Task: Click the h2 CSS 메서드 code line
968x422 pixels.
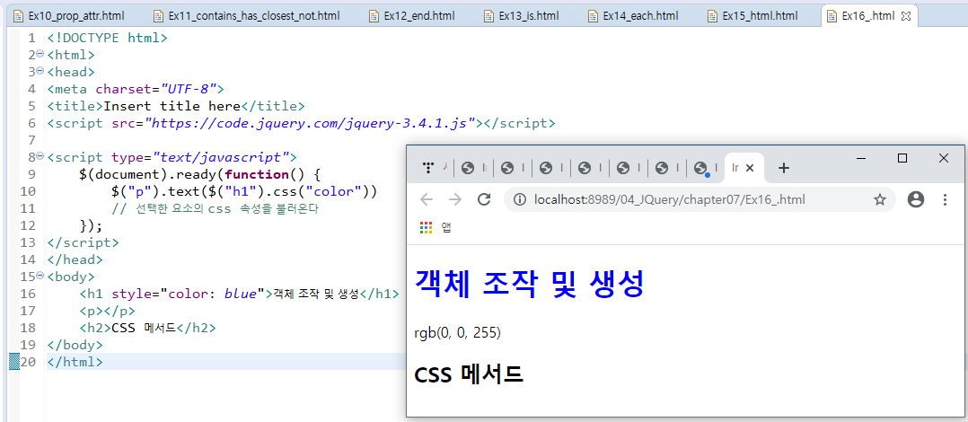Action: 147,328
